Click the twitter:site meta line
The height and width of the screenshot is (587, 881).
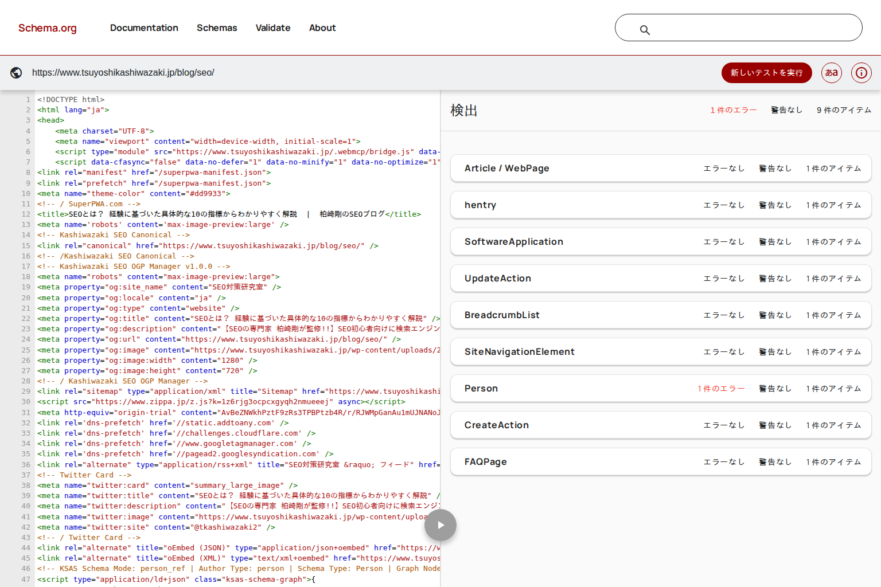(156, 527)
